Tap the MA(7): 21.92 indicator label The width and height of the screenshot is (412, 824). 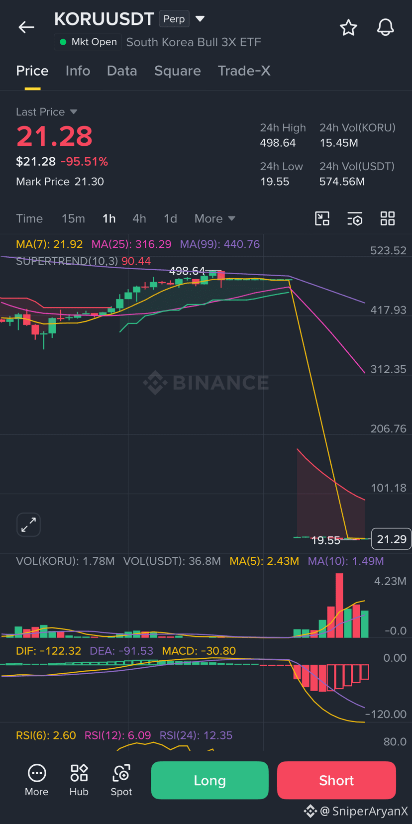(x=49, y=244)
